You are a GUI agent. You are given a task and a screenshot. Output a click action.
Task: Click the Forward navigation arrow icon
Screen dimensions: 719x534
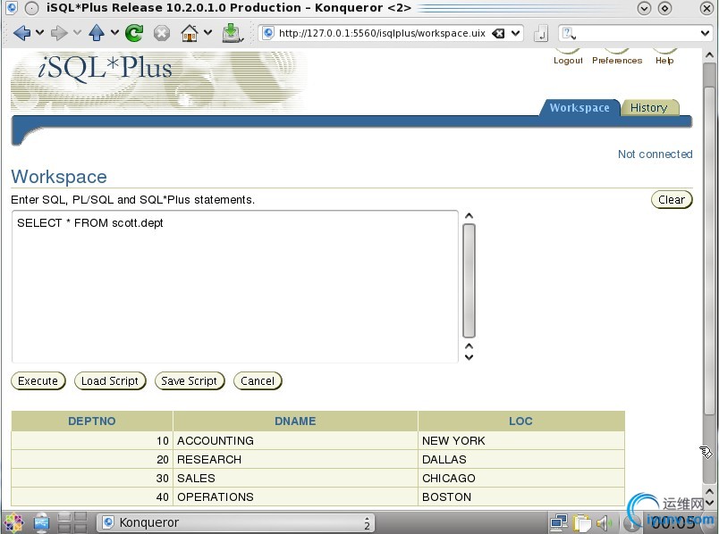pos(59,33)
